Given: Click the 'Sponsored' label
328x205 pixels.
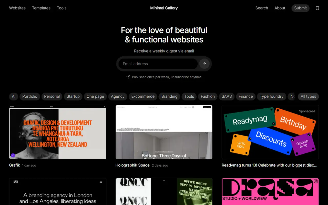Looking at the screenshot, I should [x=307, y=111].
